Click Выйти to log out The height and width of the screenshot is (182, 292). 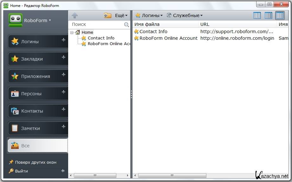(21, 171)
